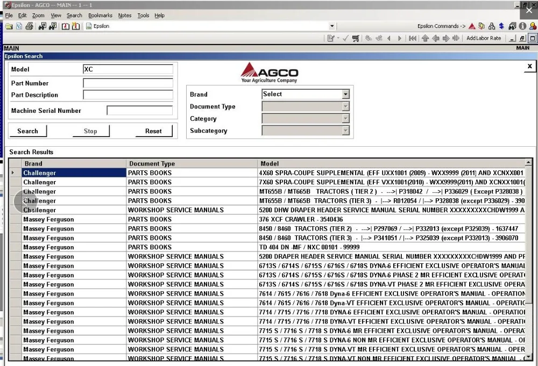
Task: Click the gray up arrow navigation icon
Action: click(425, 38)
